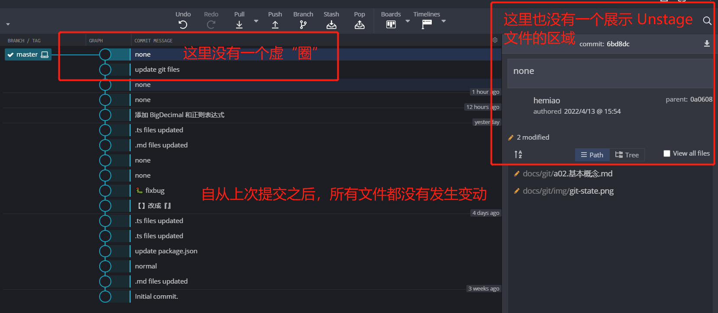Open file docs/git/img/git-state.png
Viewport: 718px width, 313px height.
point(568,191)
